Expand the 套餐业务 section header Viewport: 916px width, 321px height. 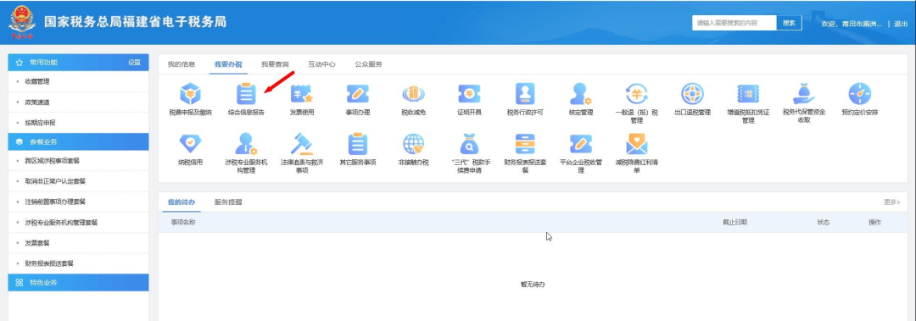pyautogui.click(x=78, y=141)
